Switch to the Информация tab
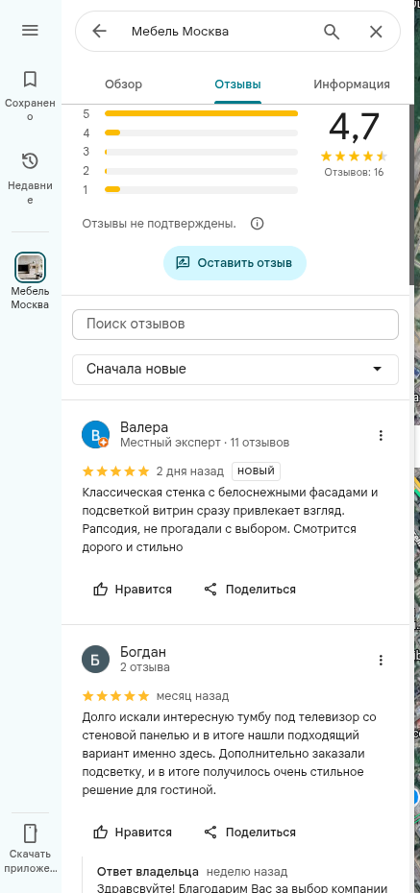 pos(352,84)
